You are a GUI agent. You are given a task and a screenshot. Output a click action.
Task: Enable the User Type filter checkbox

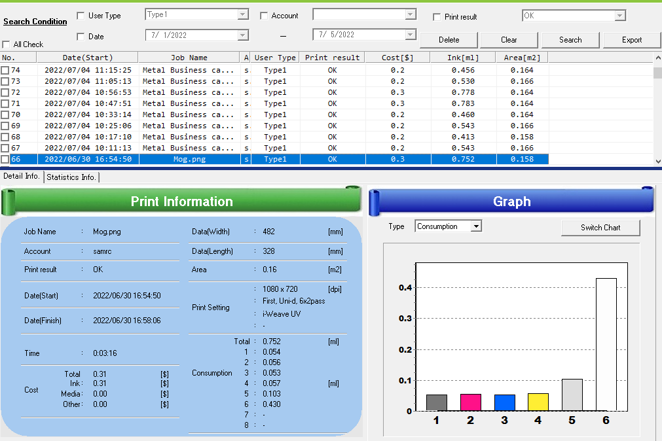pyautogui.click(x=81, y=16)
